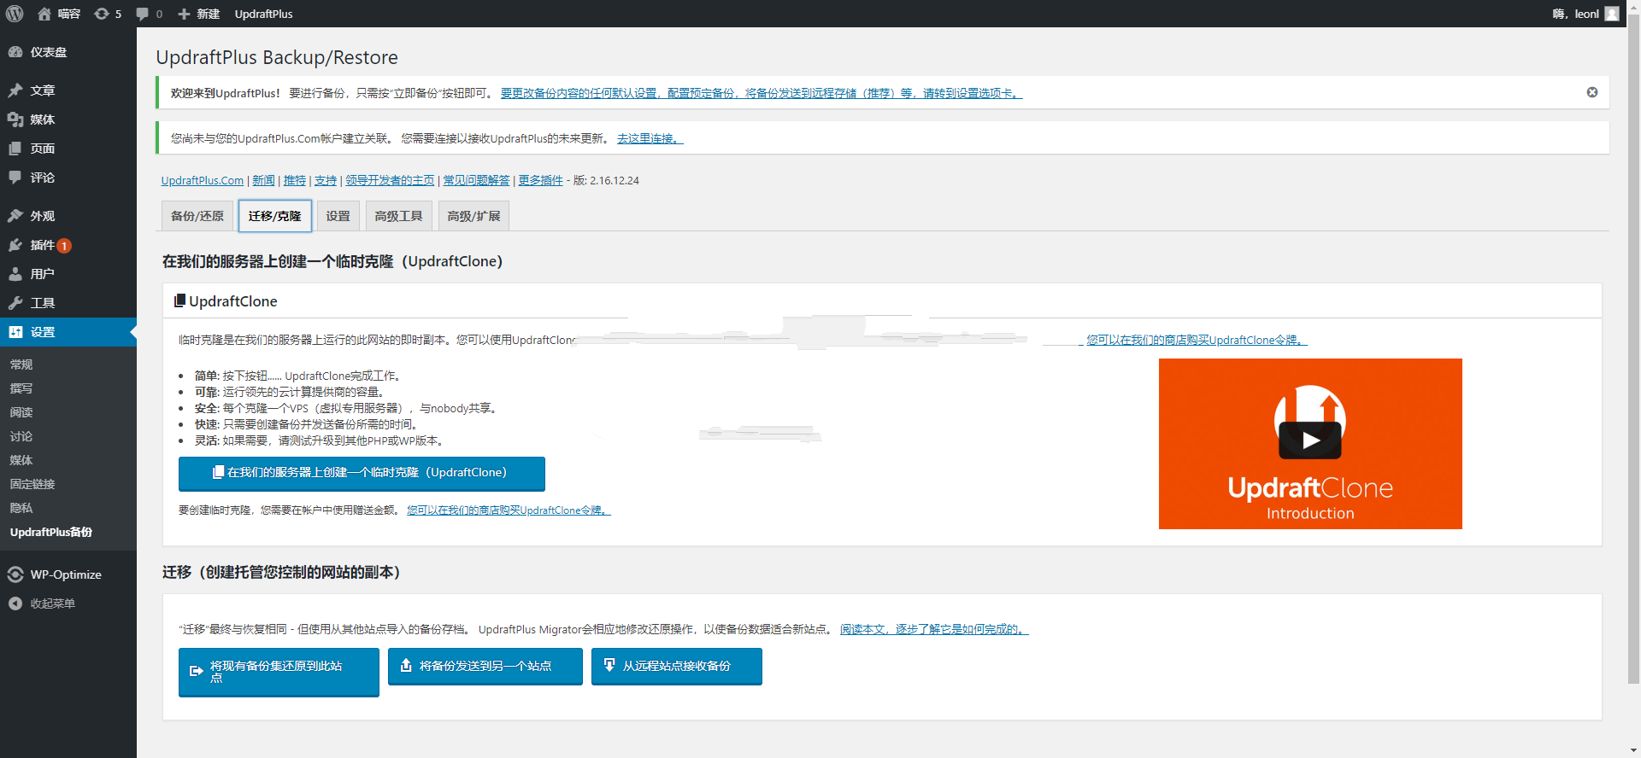Switch to the 高级工具 tab

point(398,216)
